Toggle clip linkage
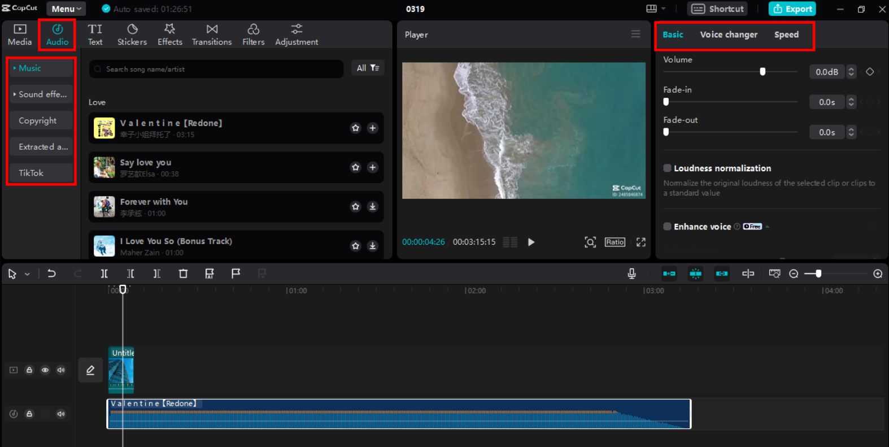Screen dimensions: 889x447 [722, 274]
